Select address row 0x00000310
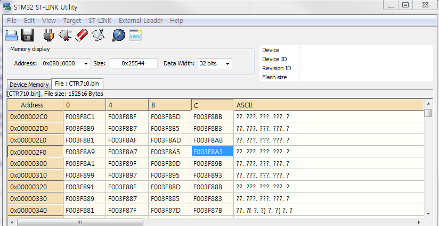This screenshot has height=226, width=439. coord(35,175)
